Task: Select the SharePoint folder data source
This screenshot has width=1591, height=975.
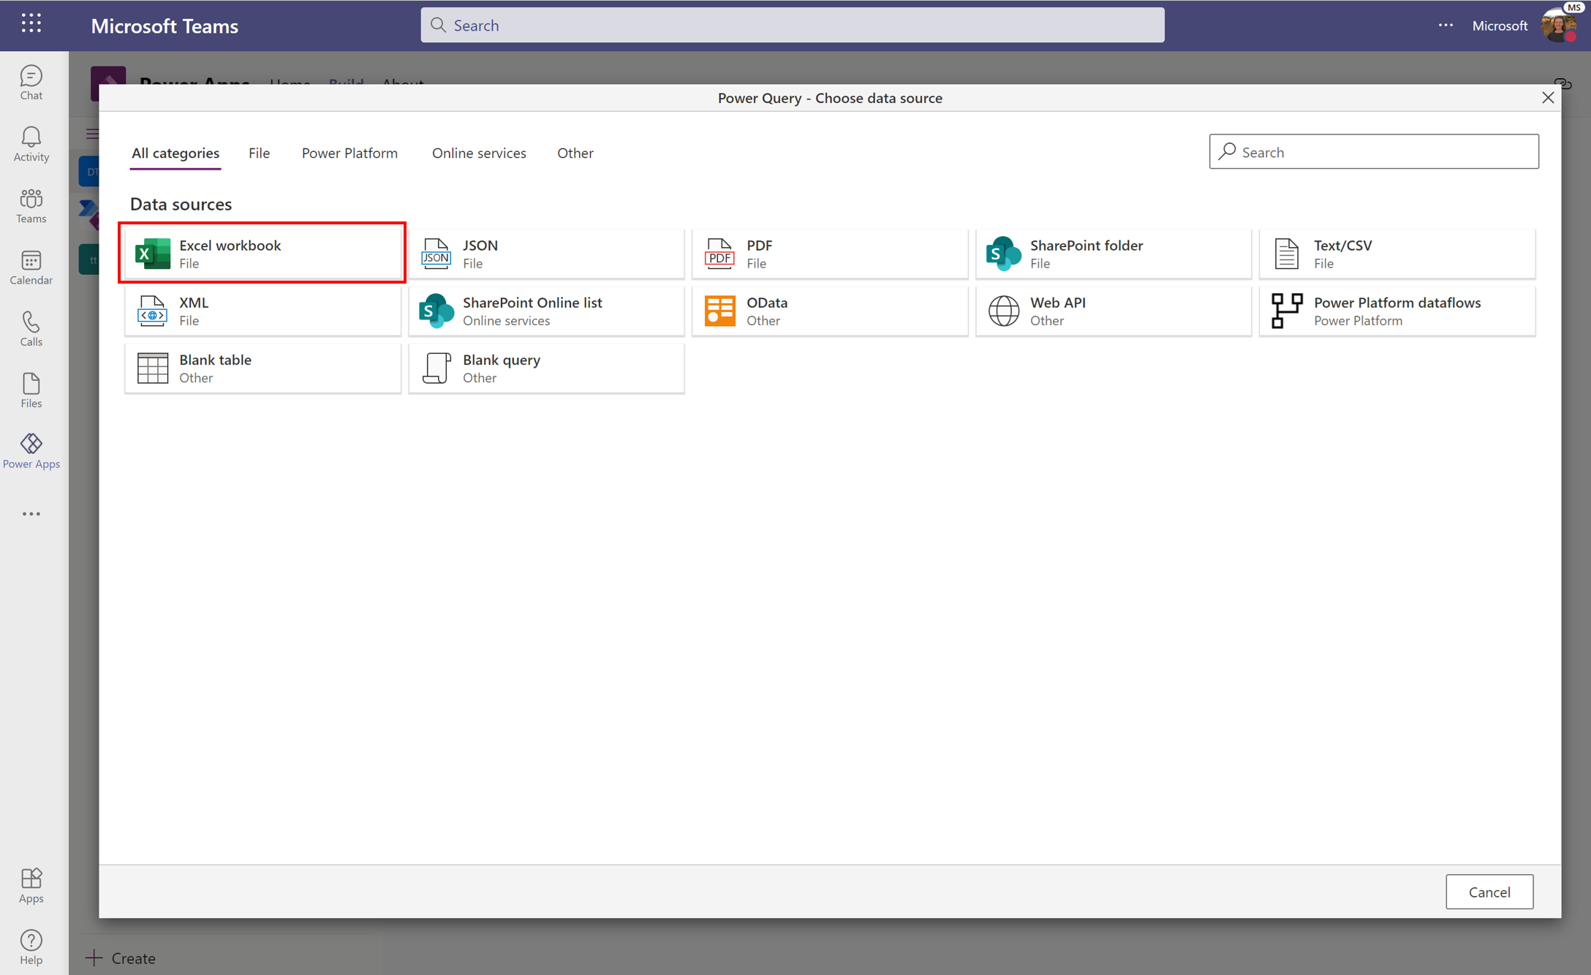Action: [x=1113, y=252]
